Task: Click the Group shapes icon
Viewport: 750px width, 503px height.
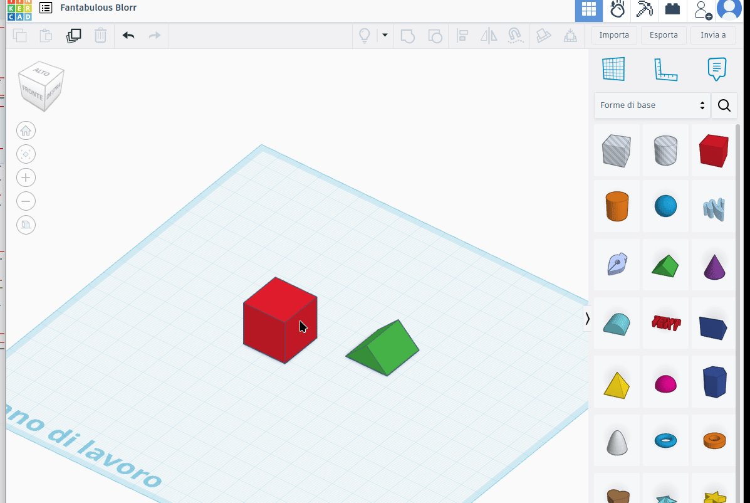Action: tap(407, 36)
